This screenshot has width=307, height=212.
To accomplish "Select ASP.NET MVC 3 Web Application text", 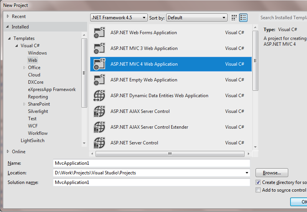I will click(x=144, y=48).
